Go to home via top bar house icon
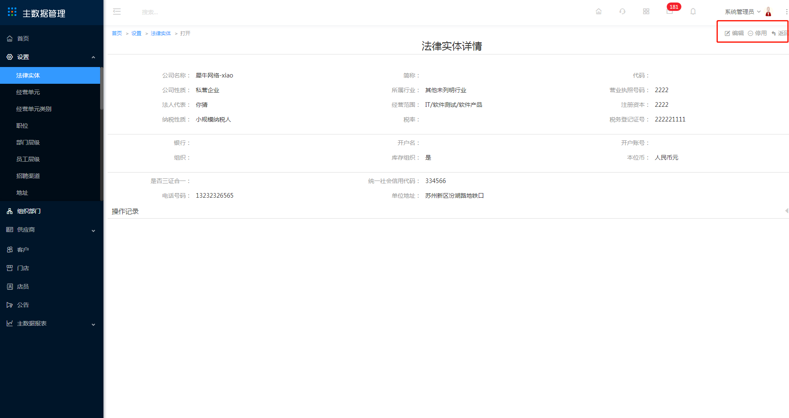This screenshot has height=418, width=789. [599, 12]
